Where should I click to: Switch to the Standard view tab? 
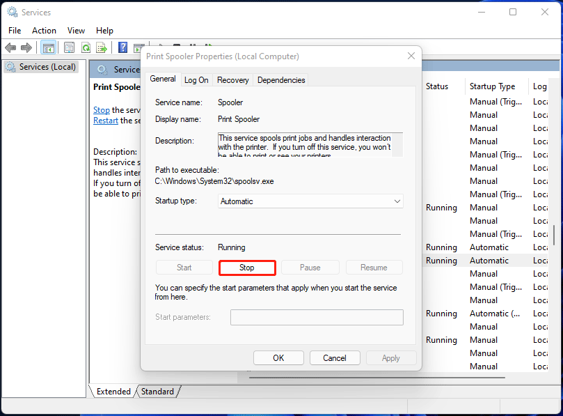[157, 391]
